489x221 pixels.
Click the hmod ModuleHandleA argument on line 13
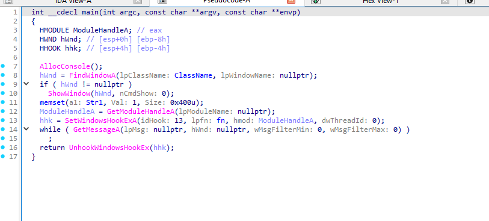click(285, 121)
